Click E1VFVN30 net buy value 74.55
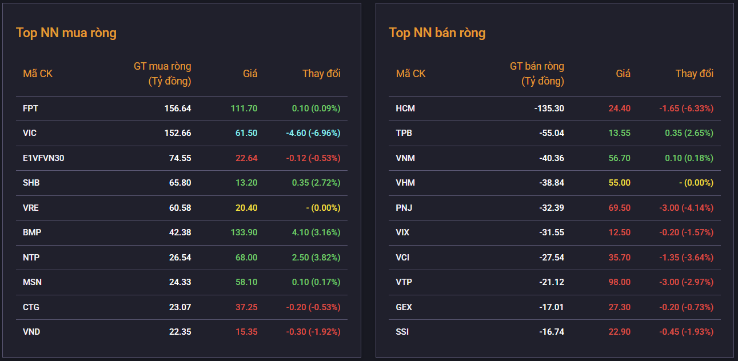 (x=180, y=158)
